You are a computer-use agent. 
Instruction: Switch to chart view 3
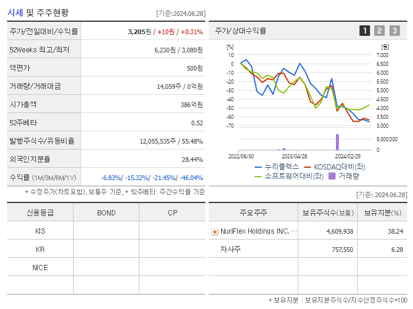click(x=395, y=31)
